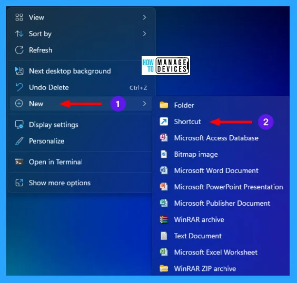Choose Microsoft Publisher Document

[x=221, y=203]
